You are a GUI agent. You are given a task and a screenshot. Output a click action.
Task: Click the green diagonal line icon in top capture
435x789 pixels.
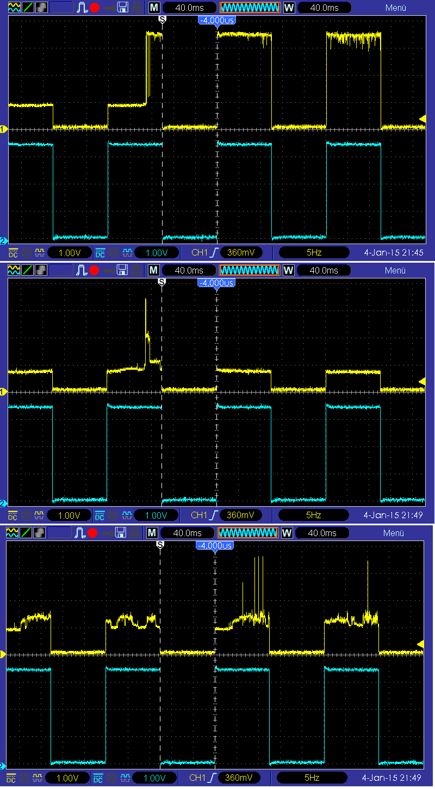click(27, 8)
